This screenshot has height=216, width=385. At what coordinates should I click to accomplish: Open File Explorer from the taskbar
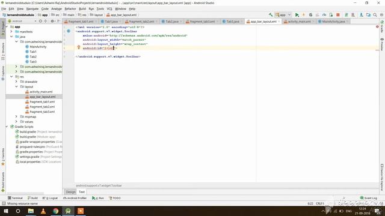(x=31, y=211)
